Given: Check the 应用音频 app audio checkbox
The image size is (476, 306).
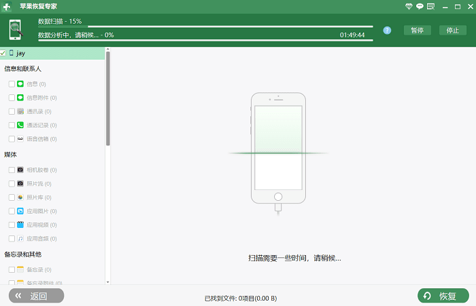Looking at the screenshot, I should (x=12, y=239).
